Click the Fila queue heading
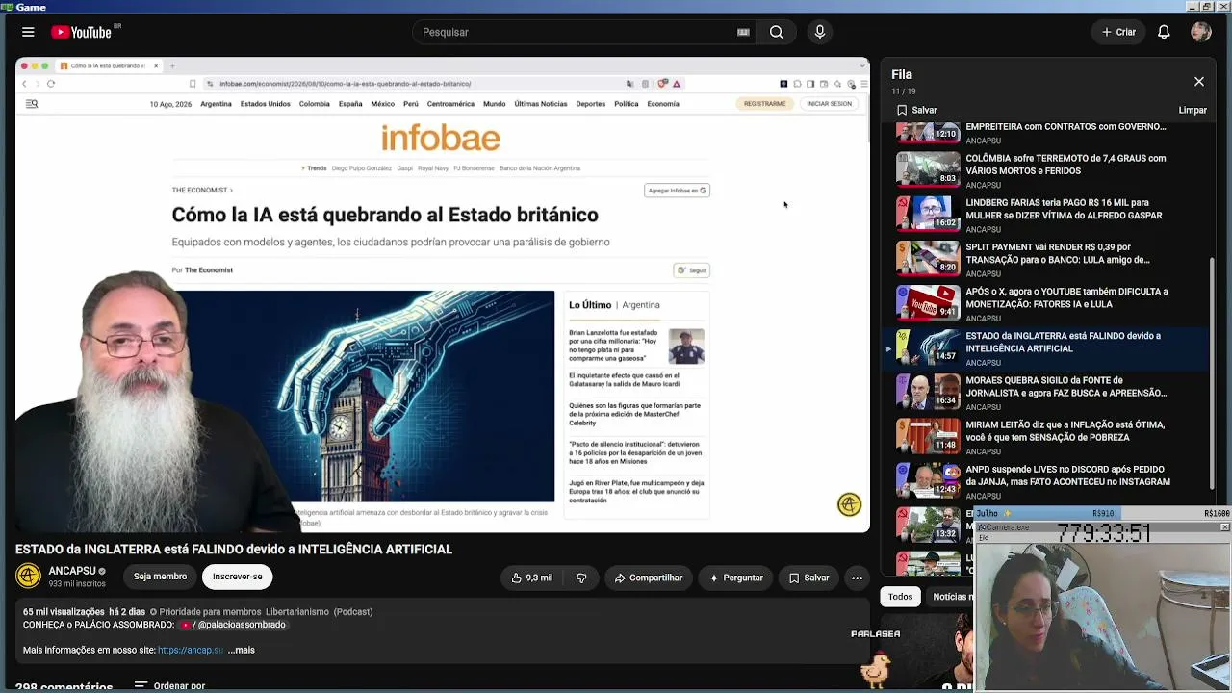Viewport: 1232px width, 693px height. pyautogui.click(x=902, y=74)
